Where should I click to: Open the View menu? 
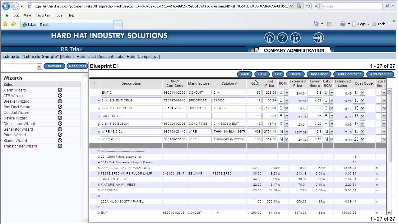click(27, 15)
